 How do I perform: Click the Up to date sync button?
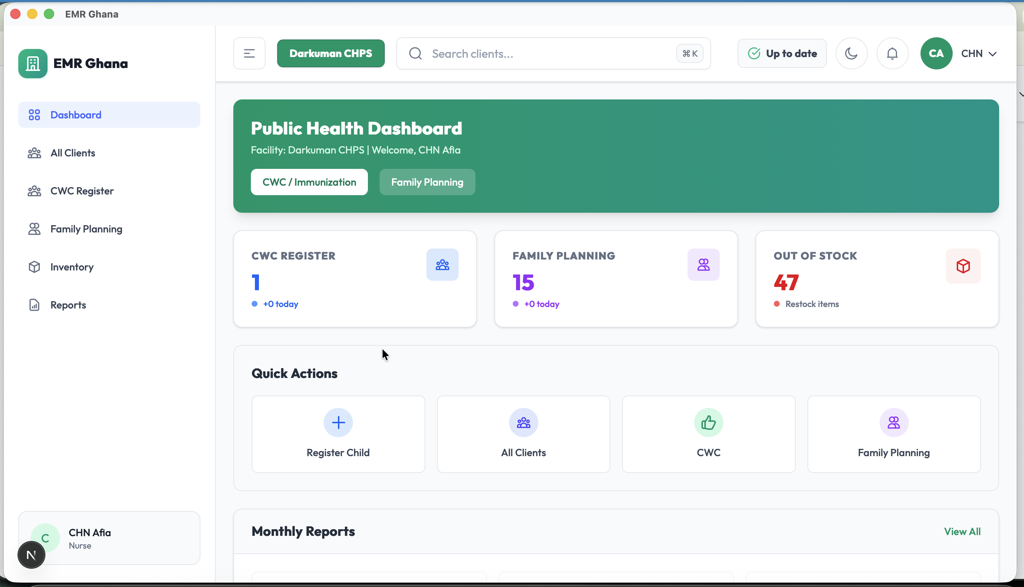(x=782, y=53)
